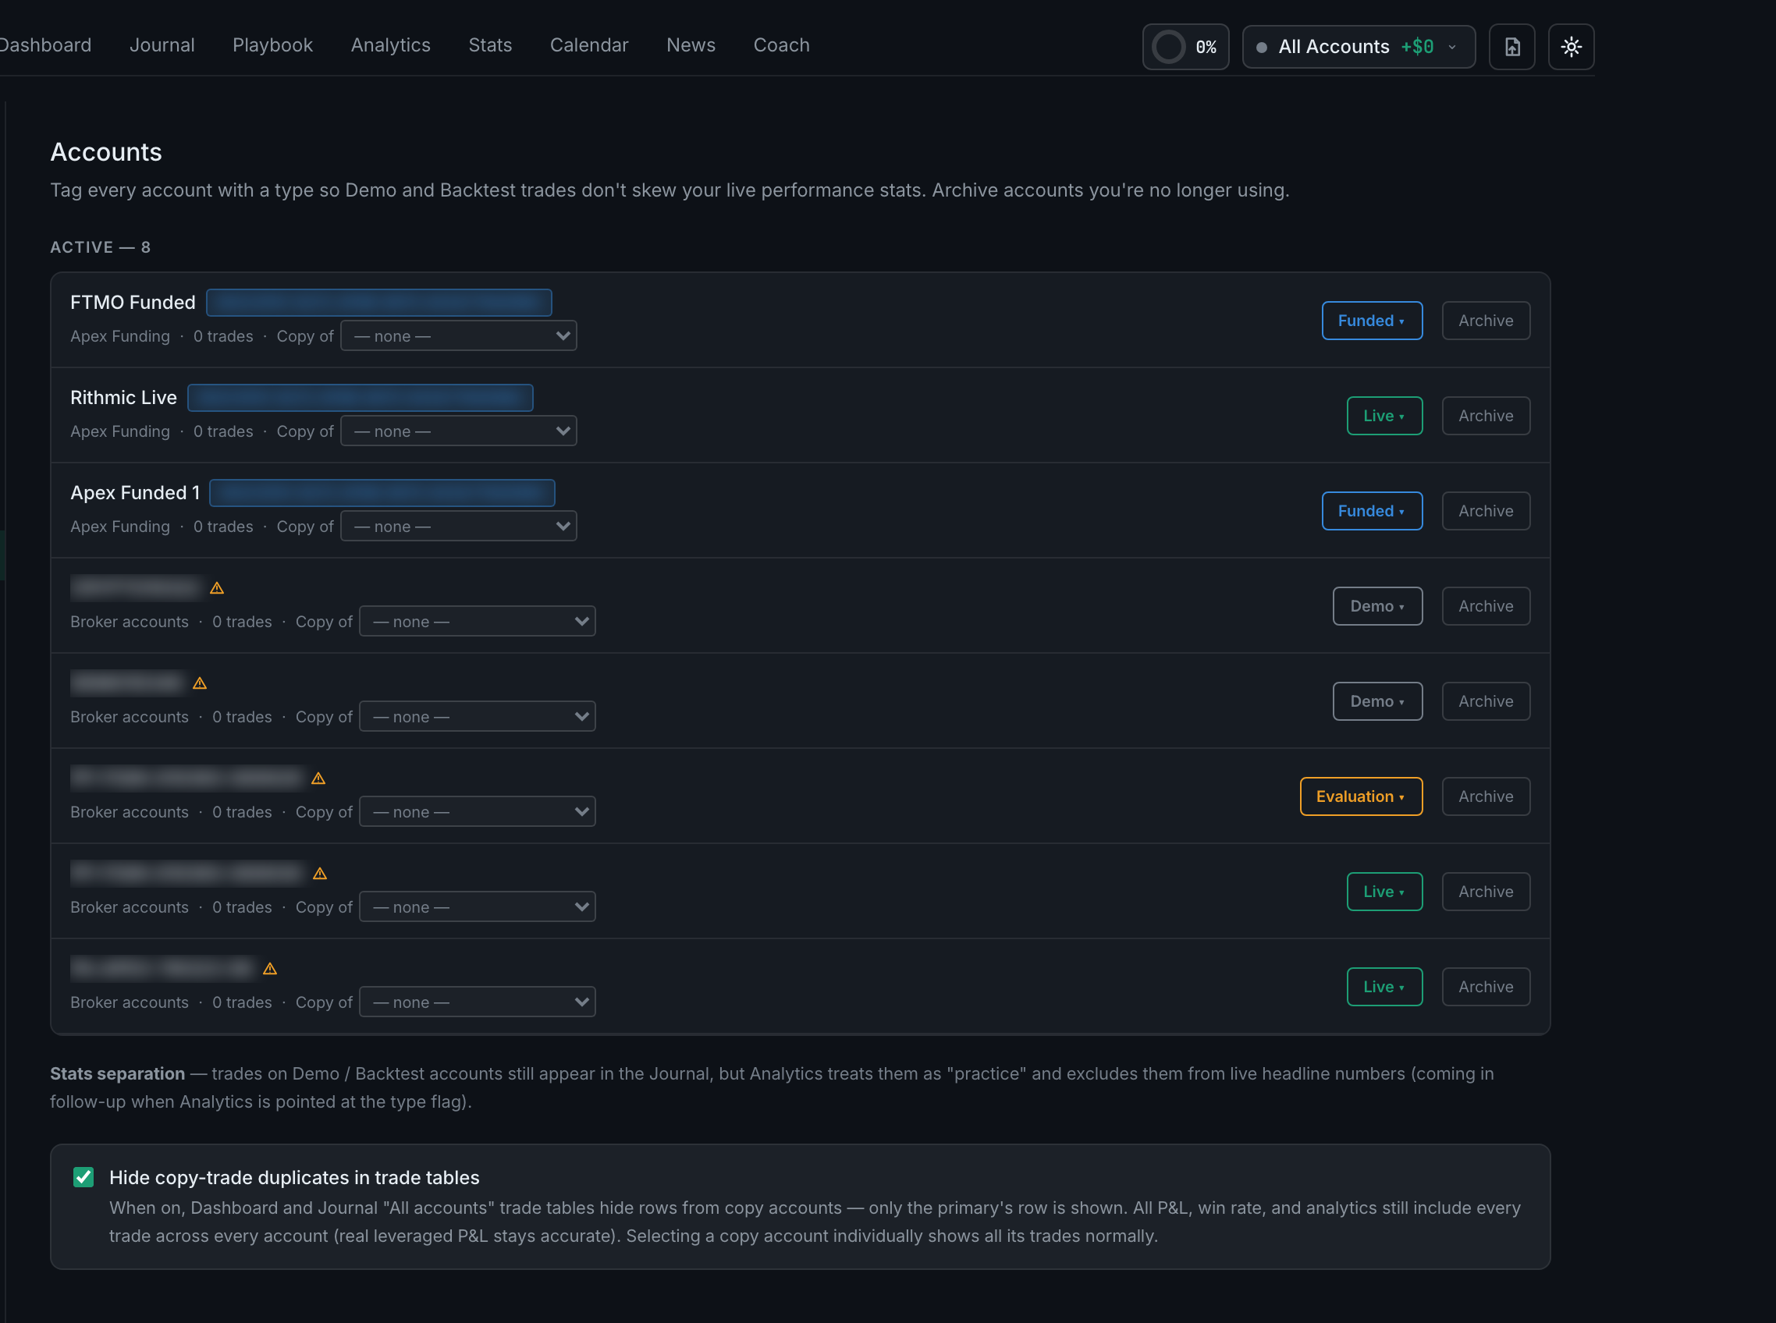Open Copy of dropdown for Apex Funded 1
The image size is (1776, 1323).
coord(458,527)
